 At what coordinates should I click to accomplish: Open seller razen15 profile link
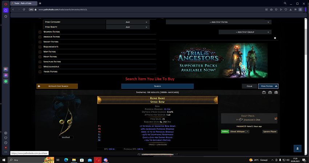click(x=241, y=126)
